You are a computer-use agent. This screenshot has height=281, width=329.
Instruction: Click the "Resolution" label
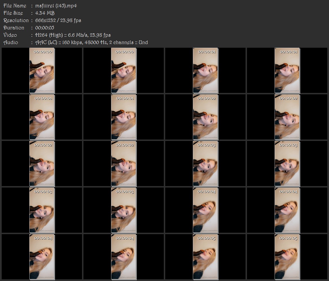point(16,20)
